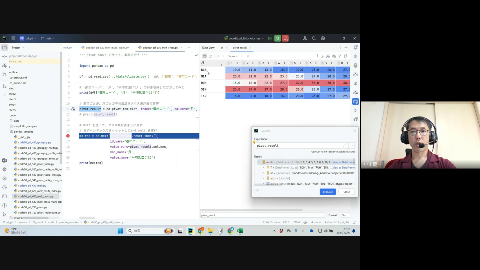Viewport: 480px width, 270px height.
Task: Switch to the df tab in Data View
Action: pos(222,47)
